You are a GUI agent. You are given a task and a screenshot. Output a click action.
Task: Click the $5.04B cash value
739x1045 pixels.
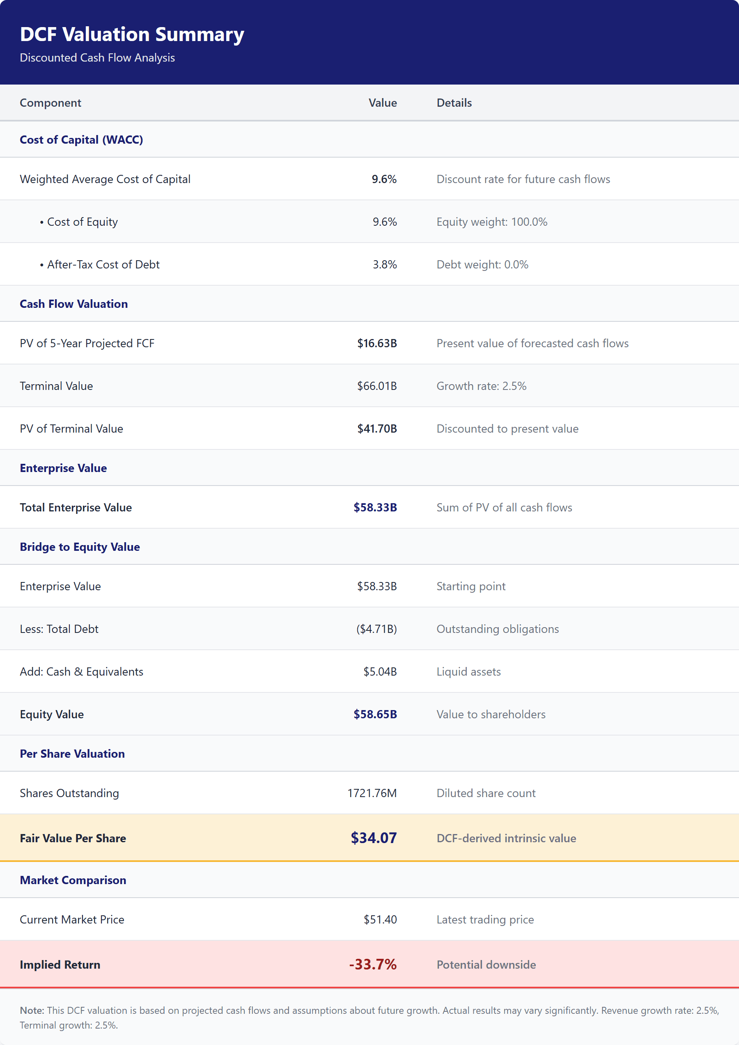coord(380,672)
